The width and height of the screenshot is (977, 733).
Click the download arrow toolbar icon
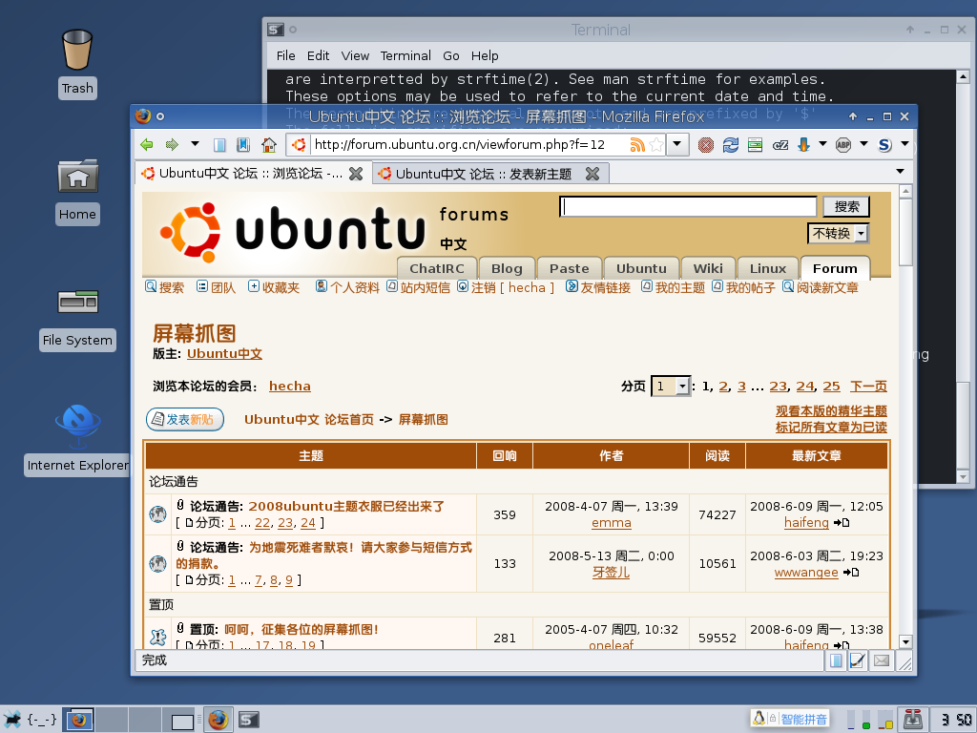[803, 145]
